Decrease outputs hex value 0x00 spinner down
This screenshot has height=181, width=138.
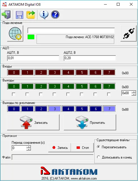(134, 94)
